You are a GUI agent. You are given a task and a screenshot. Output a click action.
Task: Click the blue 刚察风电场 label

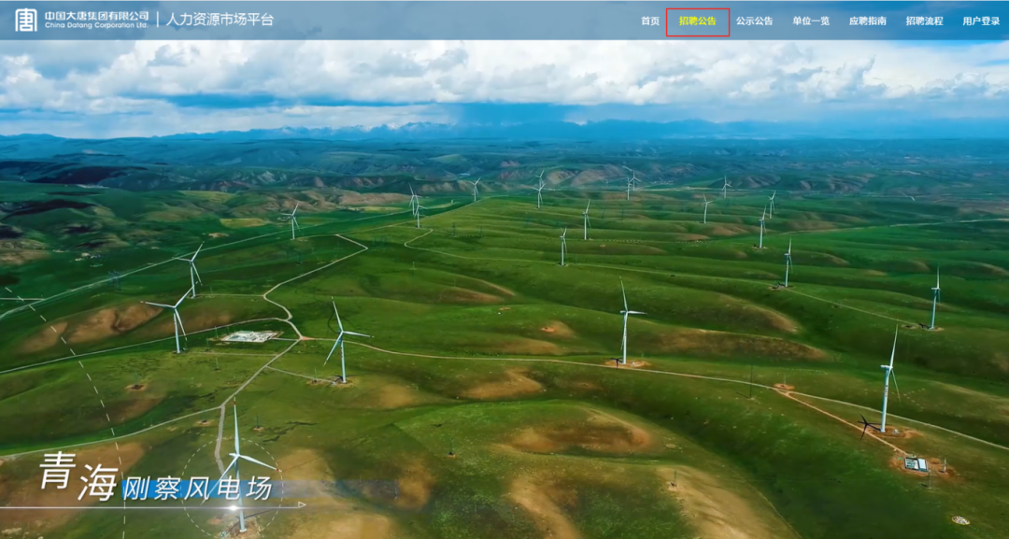click(198, 488)
